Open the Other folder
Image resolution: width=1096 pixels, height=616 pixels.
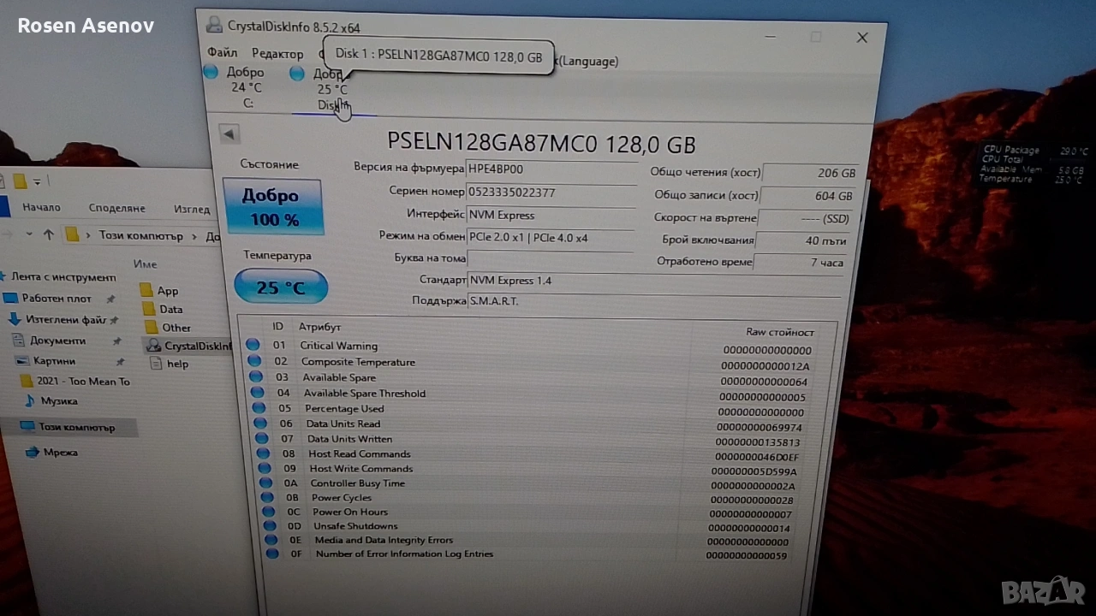176,328
